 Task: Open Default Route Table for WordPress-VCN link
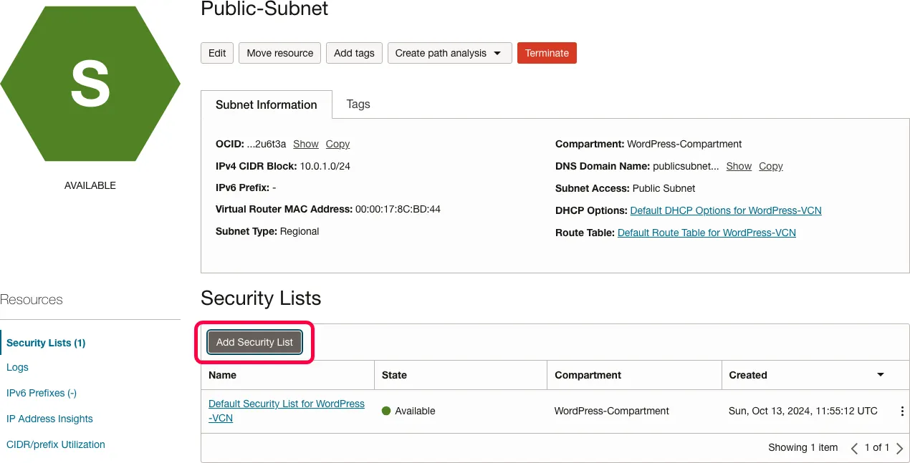tap(707, 233)
